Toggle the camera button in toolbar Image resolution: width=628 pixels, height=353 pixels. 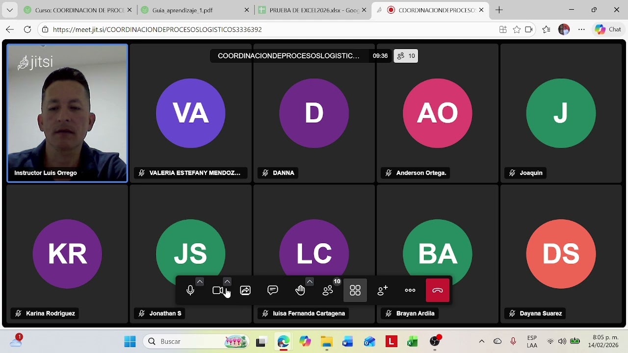[218, 290]
